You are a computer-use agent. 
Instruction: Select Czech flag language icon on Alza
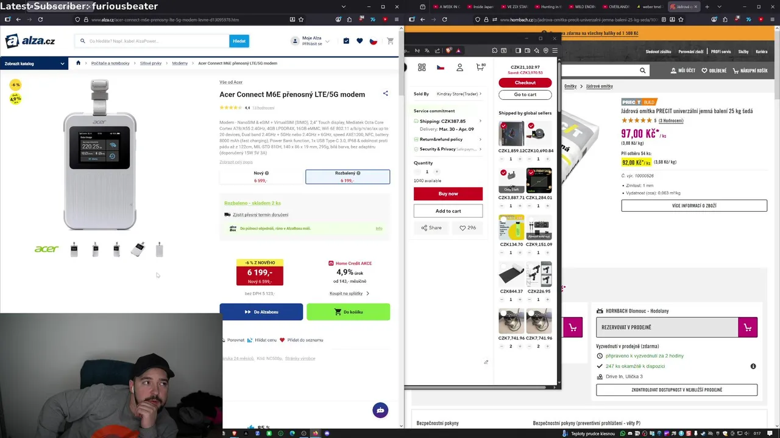tap(374, 41)
